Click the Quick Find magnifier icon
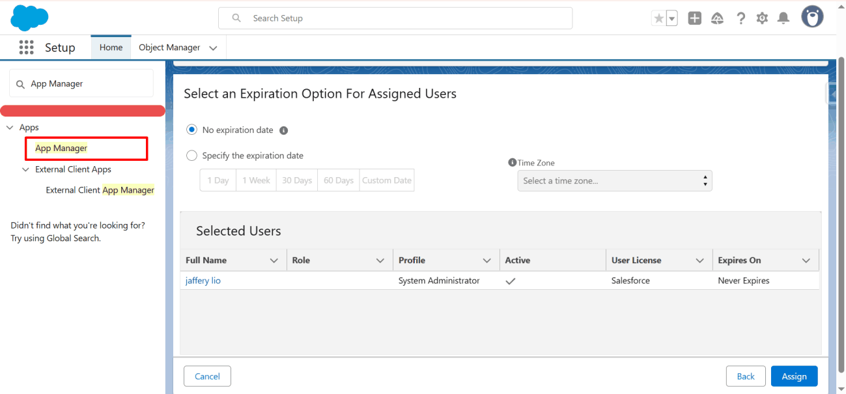Image resolution: width=846 pixels, height=394 pixels. click(x=21, y=84)
